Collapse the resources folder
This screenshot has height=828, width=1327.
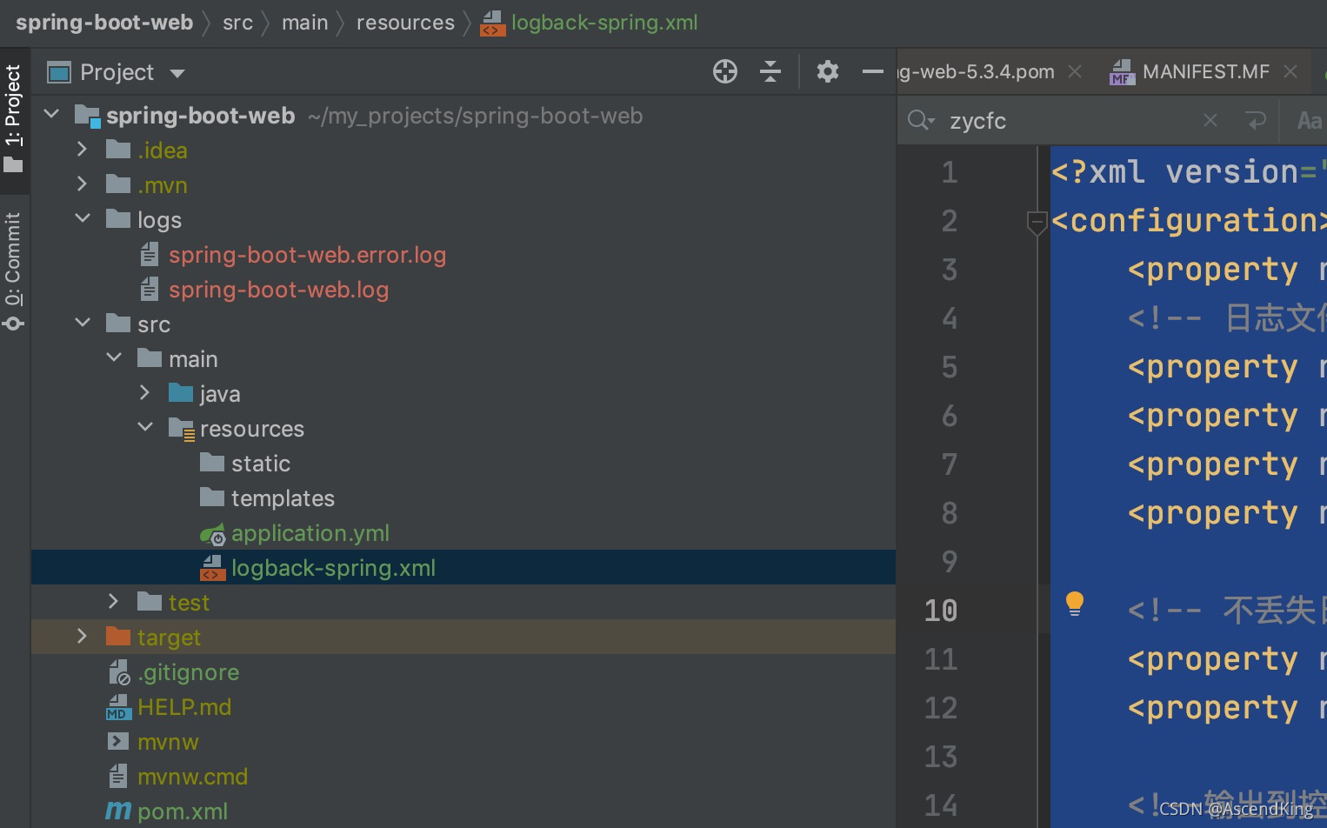pos(145,427)
